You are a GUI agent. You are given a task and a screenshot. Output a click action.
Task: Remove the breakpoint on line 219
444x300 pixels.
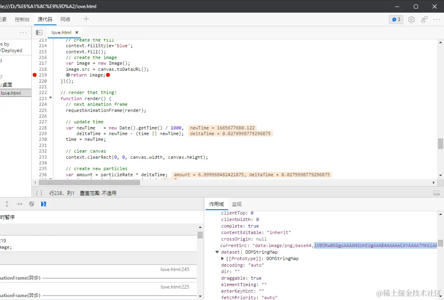point(35,75)
